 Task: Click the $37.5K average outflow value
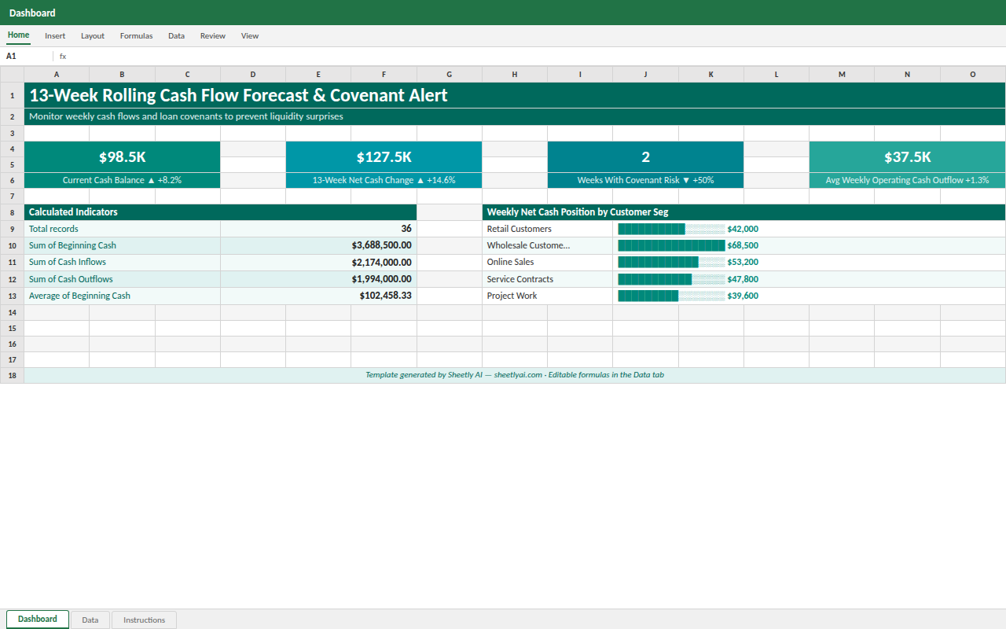coord(908,157)
